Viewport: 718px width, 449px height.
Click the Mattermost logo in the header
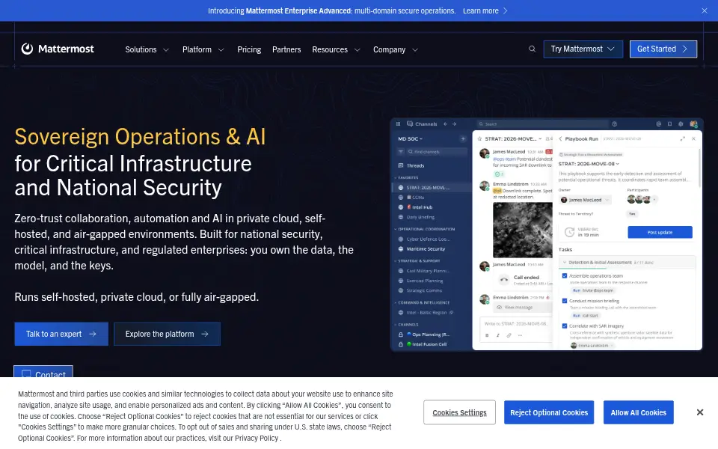pyautogui.click(x=58, y=49)
